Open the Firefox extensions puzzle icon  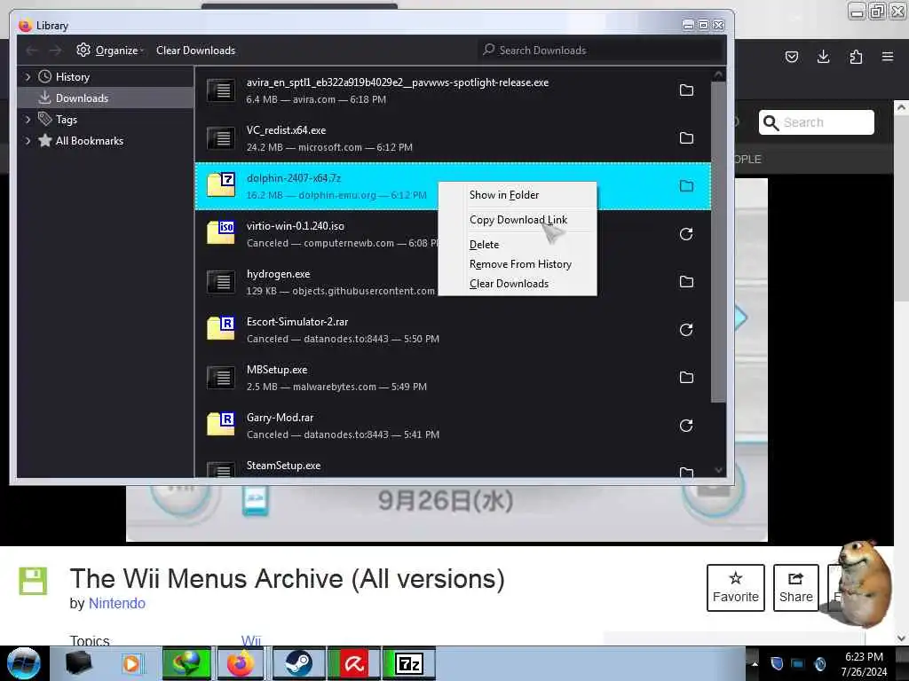click(x=856, y=57)
